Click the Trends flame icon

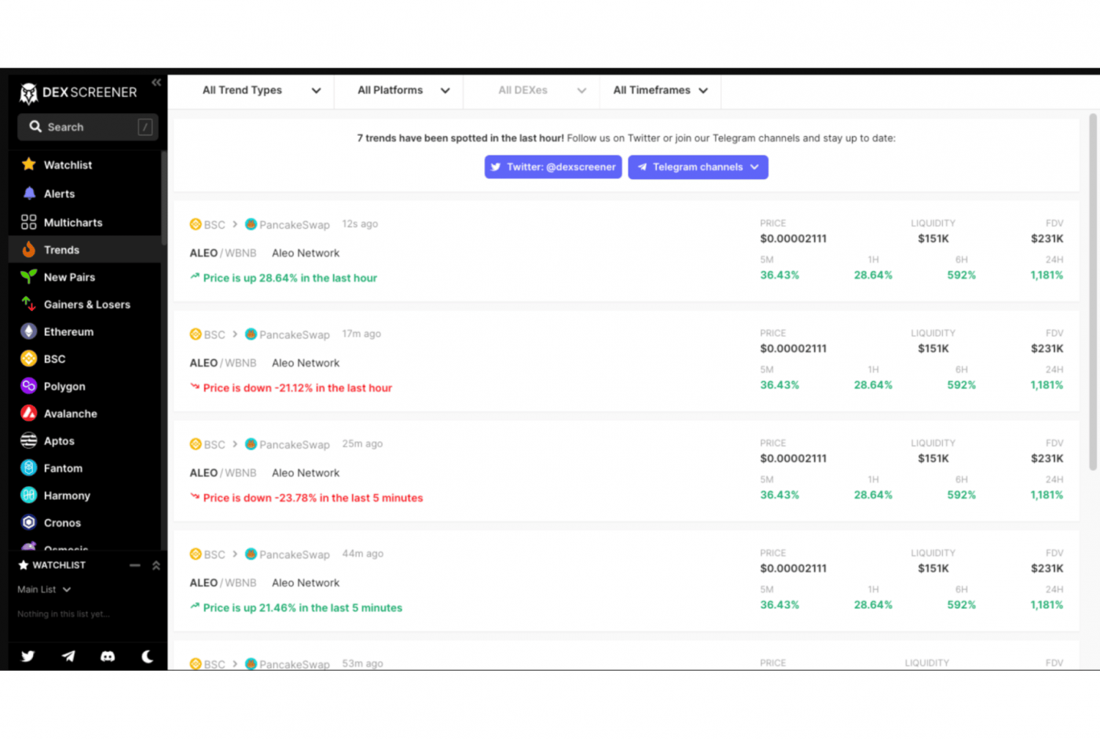29,249
